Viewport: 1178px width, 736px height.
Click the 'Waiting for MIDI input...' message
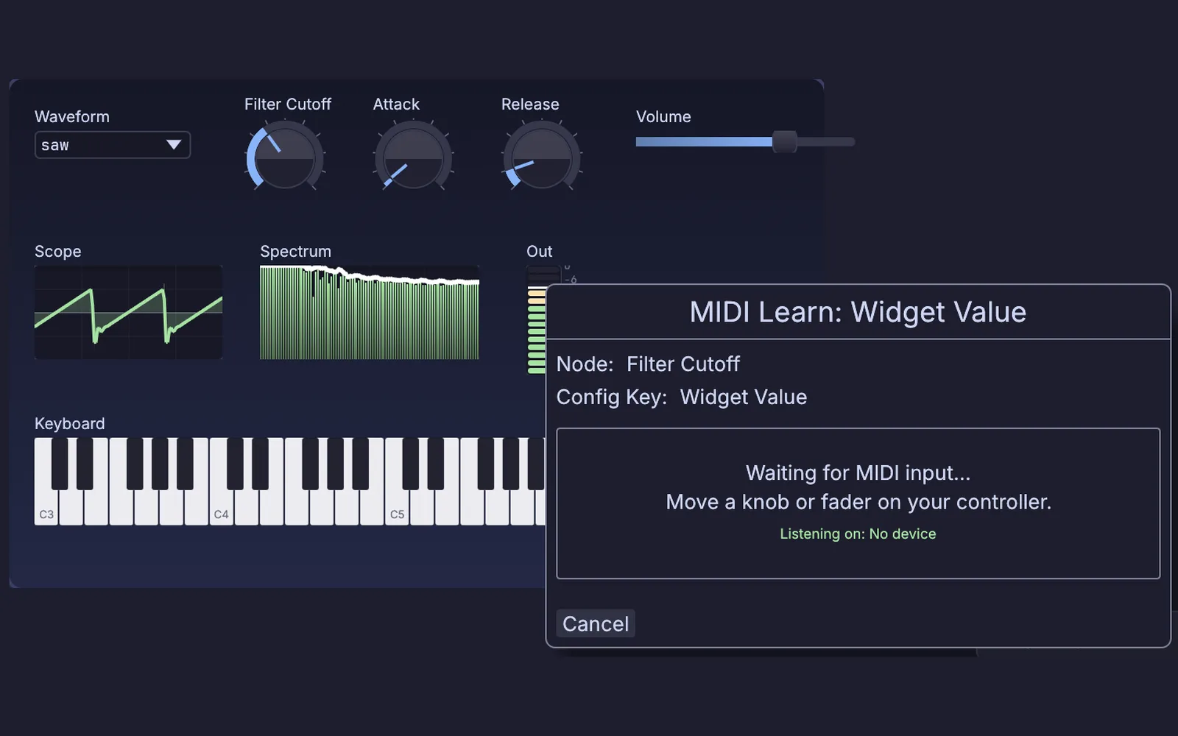(x=858, y=473)
